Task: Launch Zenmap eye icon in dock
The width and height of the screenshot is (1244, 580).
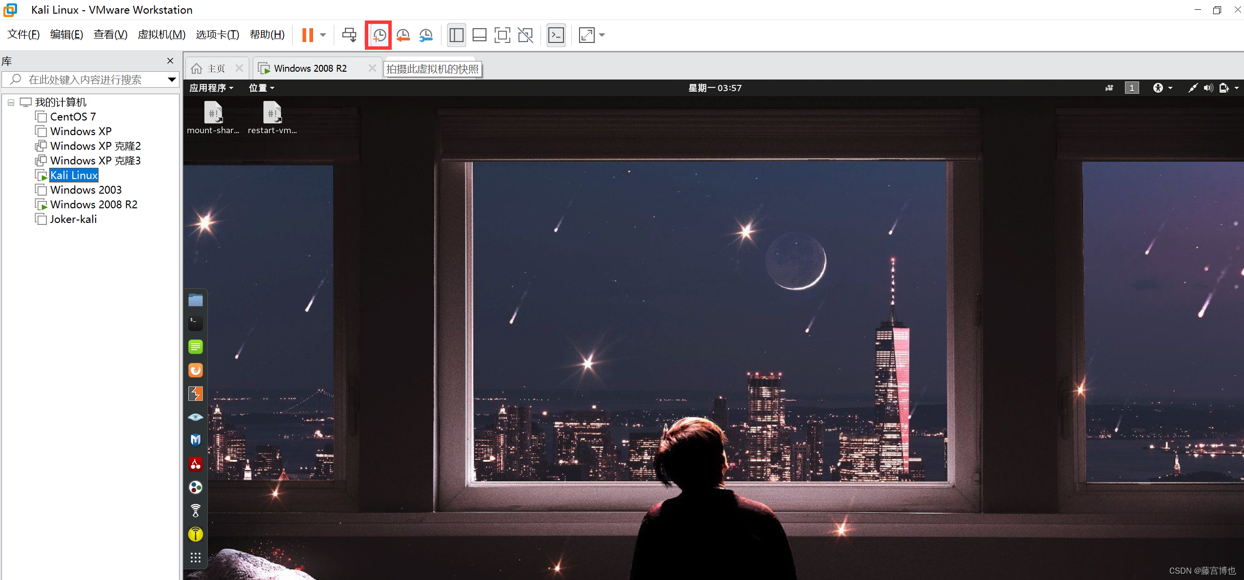Action: (196, 417)
